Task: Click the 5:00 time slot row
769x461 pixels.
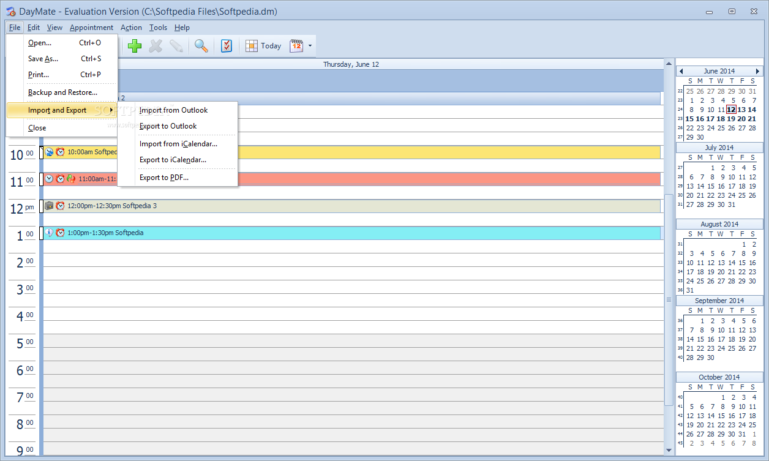Action: 352,340
